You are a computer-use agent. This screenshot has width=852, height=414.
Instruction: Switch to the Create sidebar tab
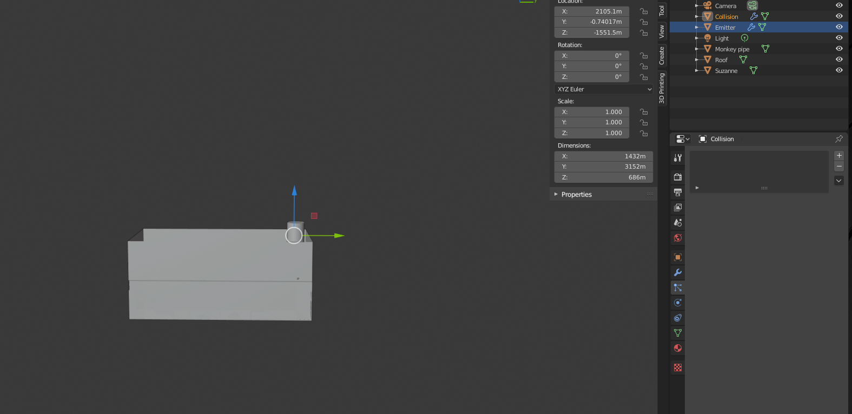(x=662, y=56)
